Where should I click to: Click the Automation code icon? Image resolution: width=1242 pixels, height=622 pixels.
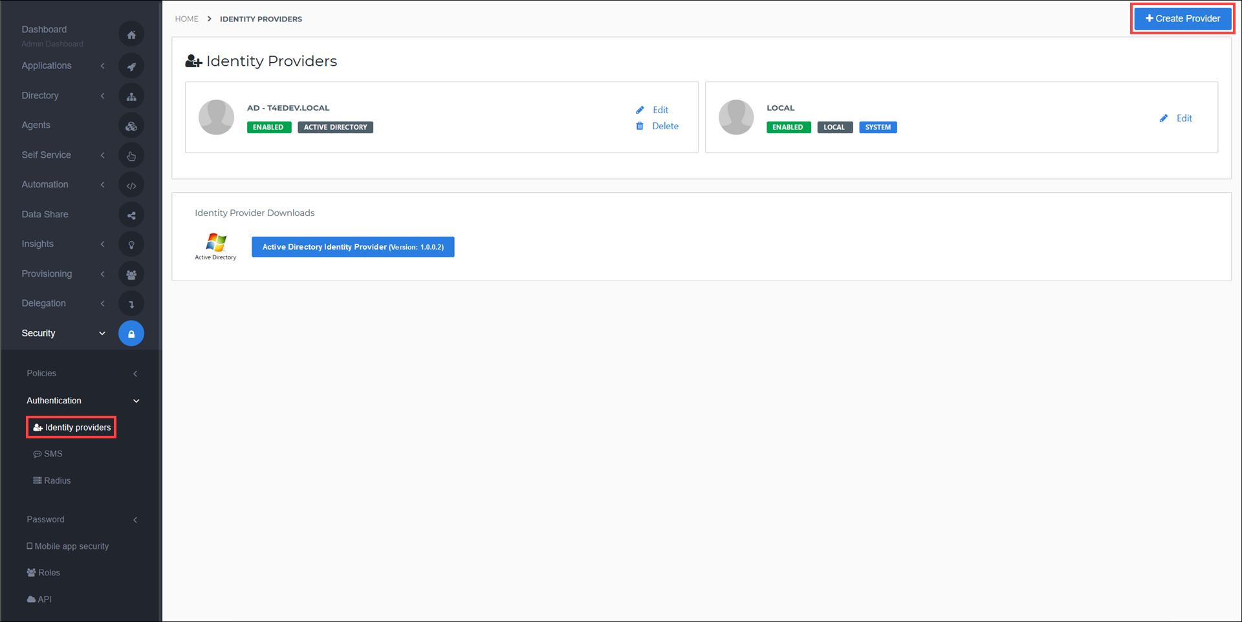click(x=131, y=186)
